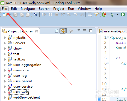Select the testLog project
The image size is (127, 101).
(x=19, y=59)
